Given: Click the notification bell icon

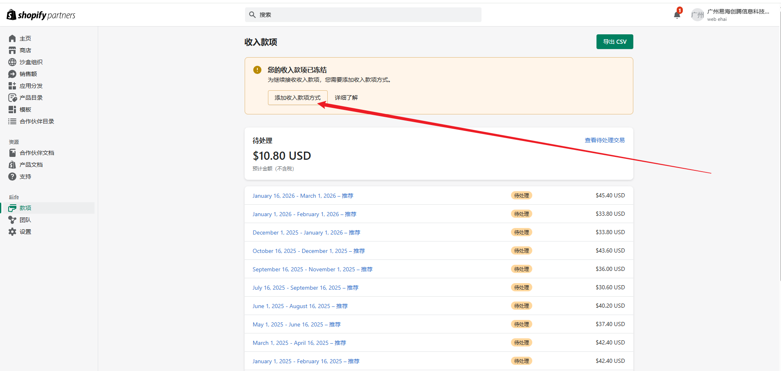Looking at the screenshot, I should pyautogui.click(x=677, y=15).
